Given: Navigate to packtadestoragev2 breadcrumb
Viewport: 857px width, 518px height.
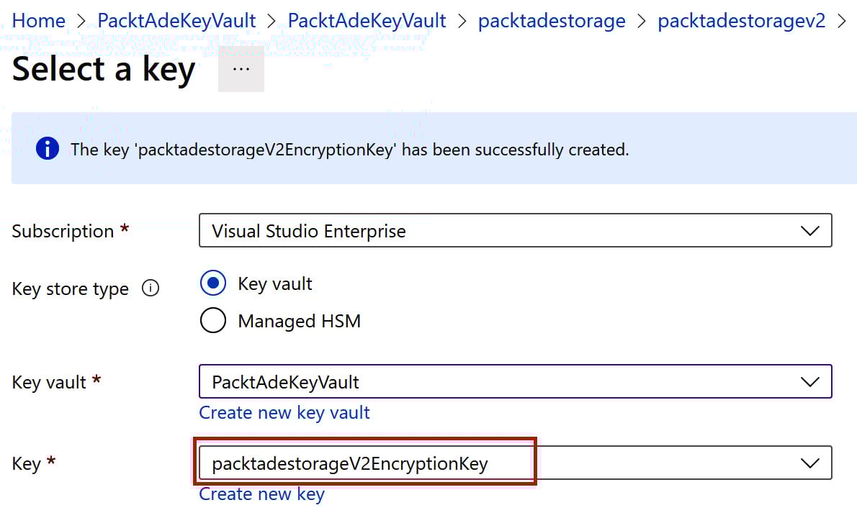Looking at the screenshot, I should (x=741, y=21).
